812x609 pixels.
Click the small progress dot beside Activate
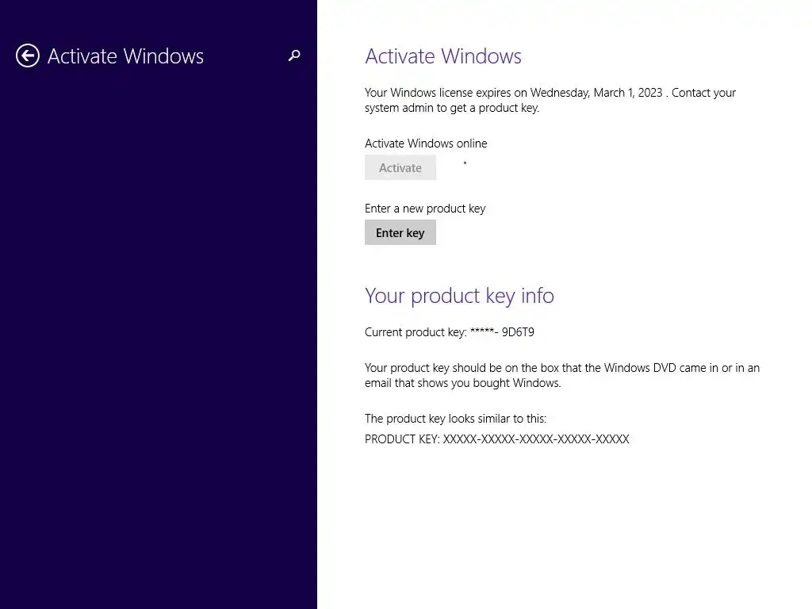(x=465, y=163)
